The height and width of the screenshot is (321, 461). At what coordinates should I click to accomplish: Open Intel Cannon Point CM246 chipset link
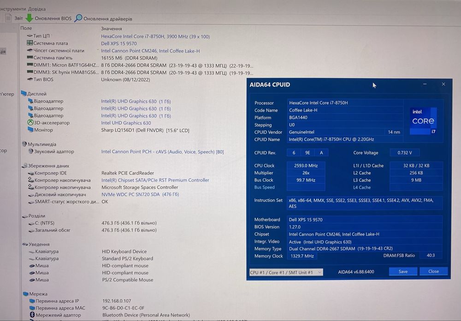(150, 51)
